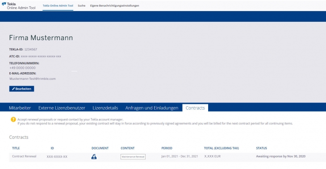
Task: Open the Tekla Online Admin Tool tab
Action: 58,6
